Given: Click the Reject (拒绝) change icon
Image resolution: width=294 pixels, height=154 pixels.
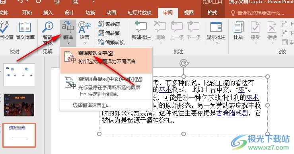Looking at the screenshot, I should pyautogui.click(x=272, y=27).
